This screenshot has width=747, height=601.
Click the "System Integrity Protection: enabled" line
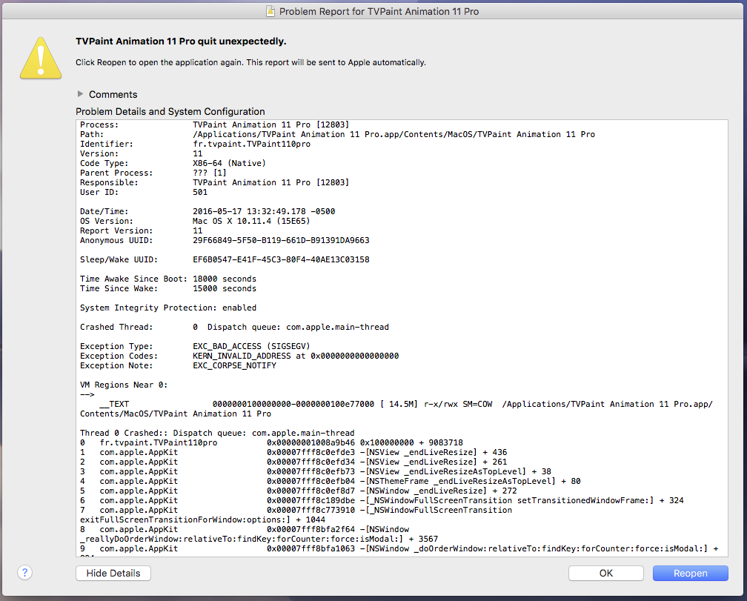click(x=168, y=308)
